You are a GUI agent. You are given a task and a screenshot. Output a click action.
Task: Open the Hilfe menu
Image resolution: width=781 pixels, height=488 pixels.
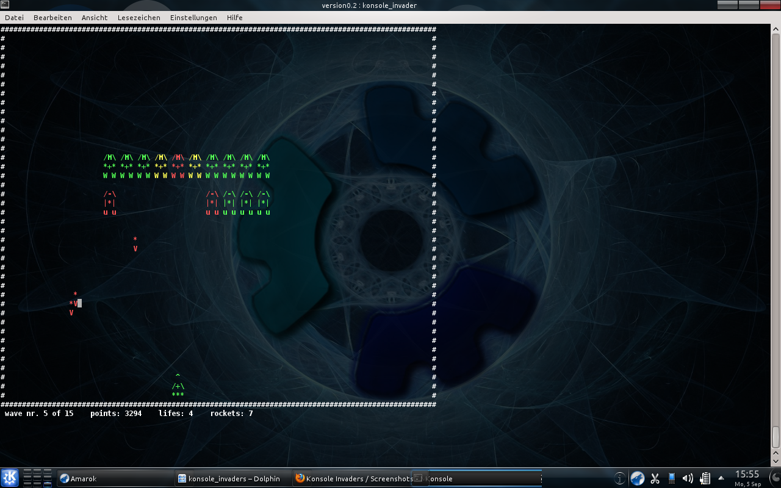tap(235, 18)
